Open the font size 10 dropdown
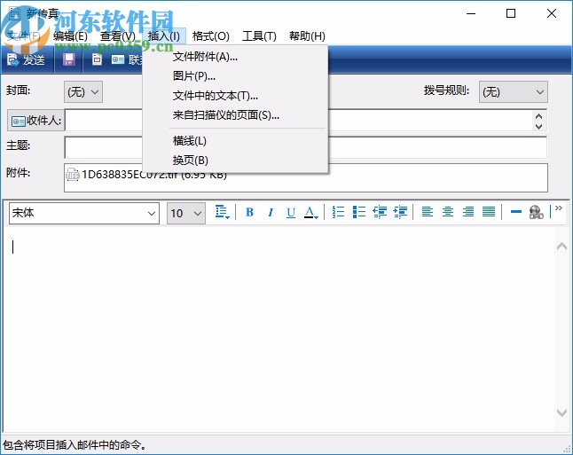This screenshot has width=573, height=455. coord(198,214)
